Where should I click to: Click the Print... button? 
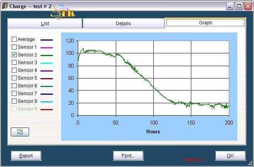(x=128, y=156)
